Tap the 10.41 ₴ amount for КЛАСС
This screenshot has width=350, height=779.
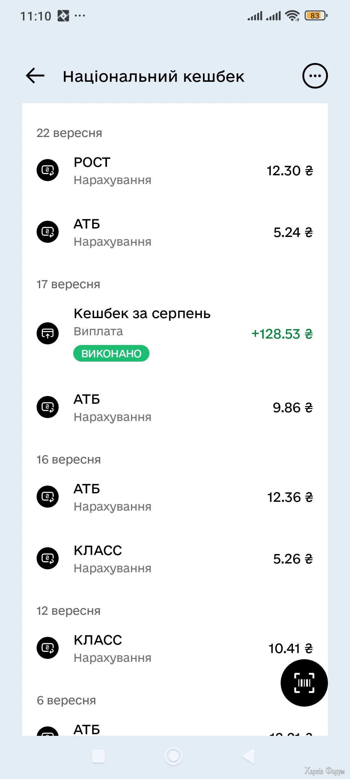[x=290, y=649]
